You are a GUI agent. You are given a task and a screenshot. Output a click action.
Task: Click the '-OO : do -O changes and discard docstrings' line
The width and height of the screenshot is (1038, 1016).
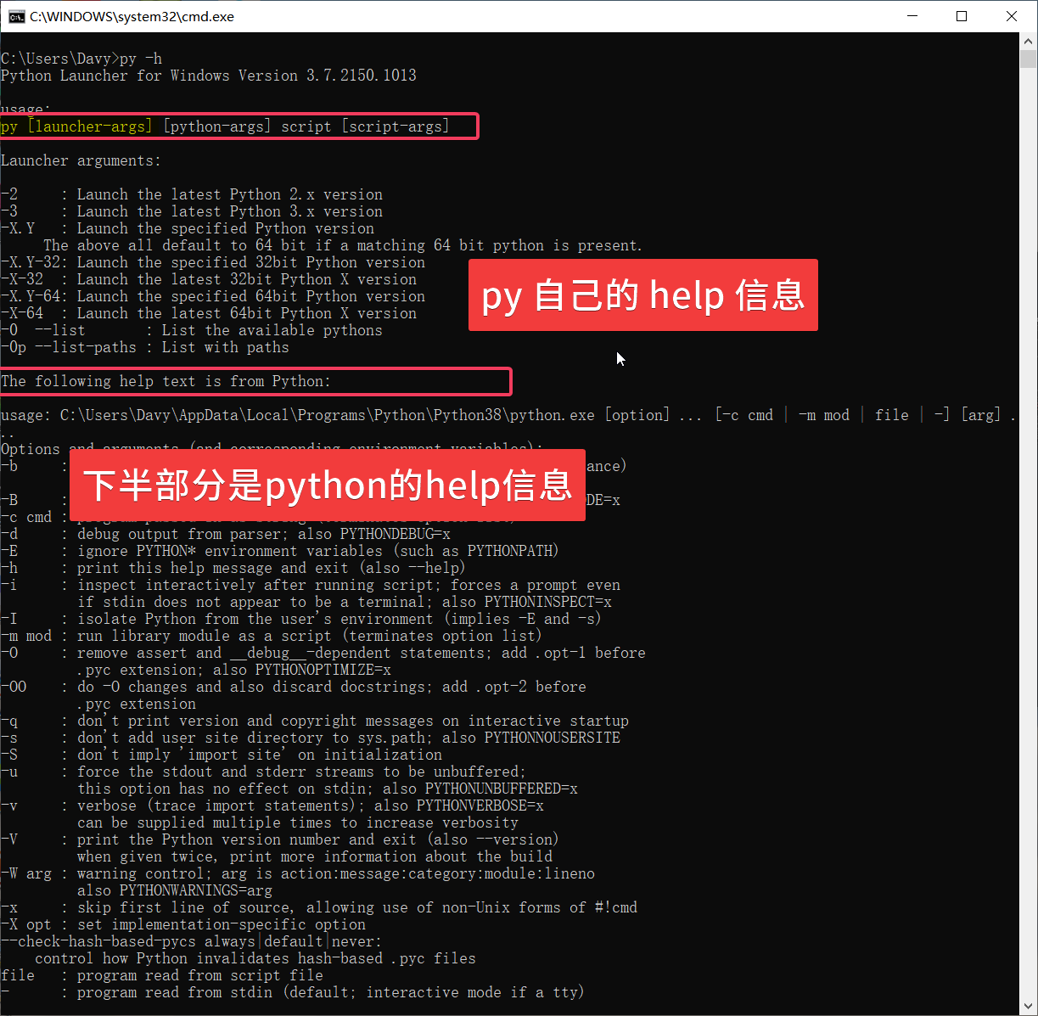coord(294,687)
